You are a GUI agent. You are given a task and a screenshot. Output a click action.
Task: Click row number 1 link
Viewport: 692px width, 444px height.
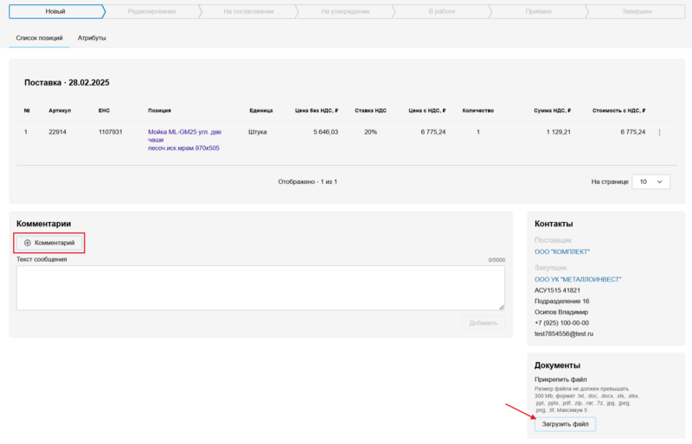[26, 132]
